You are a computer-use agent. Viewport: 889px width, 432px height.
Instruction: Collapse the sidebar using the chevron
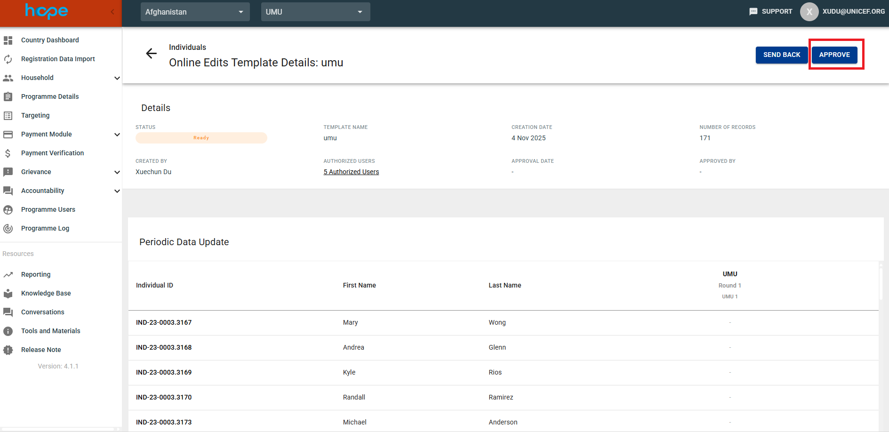click(x=112, y=12)
